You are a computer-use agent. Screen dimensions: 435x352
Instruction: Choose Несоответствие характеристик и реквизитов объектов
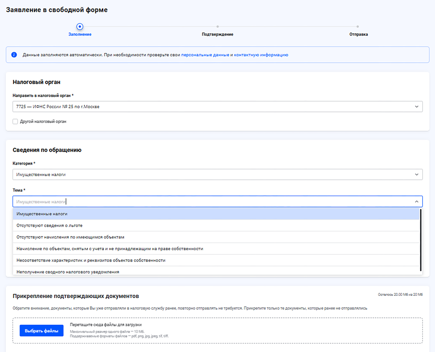(91, 260)
